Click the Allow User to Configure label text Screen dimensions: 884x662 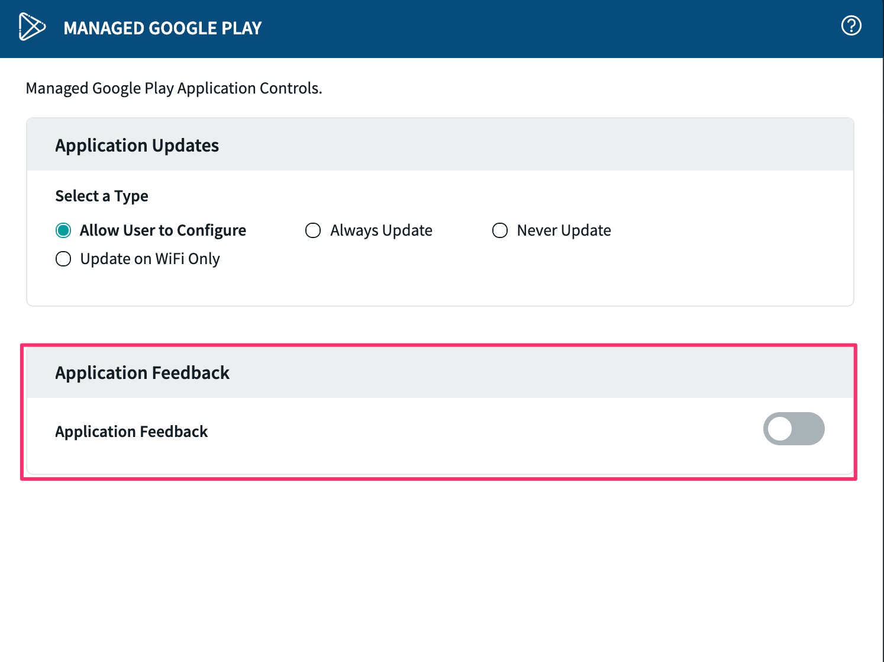click(x=163, y=230)
